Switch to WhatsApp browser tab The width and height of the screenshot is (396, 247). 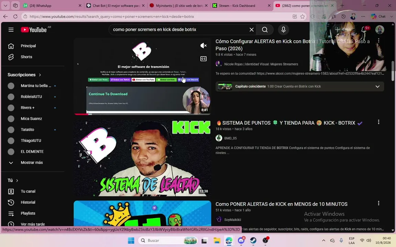point(53,5)
